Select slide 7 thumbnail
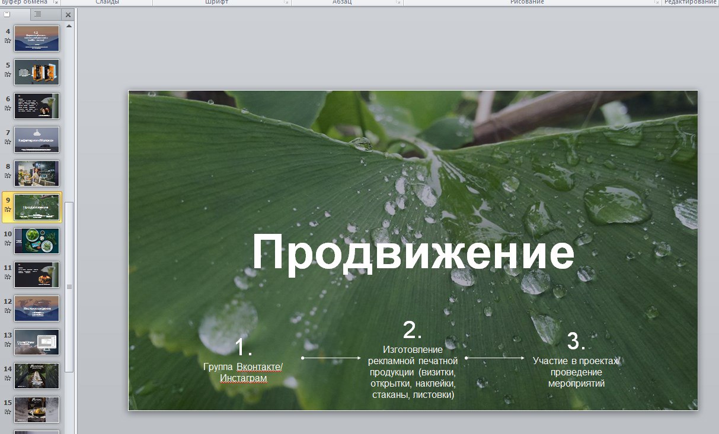 coord(37,140)
